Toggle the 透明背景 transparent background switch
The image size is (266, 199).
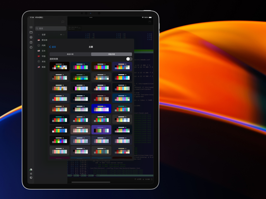pos(129,59)
